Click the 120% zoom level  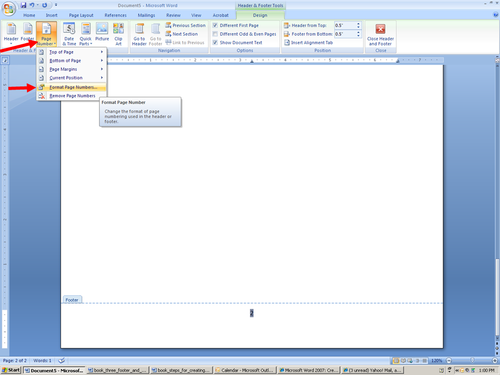[x=436, y=360]
